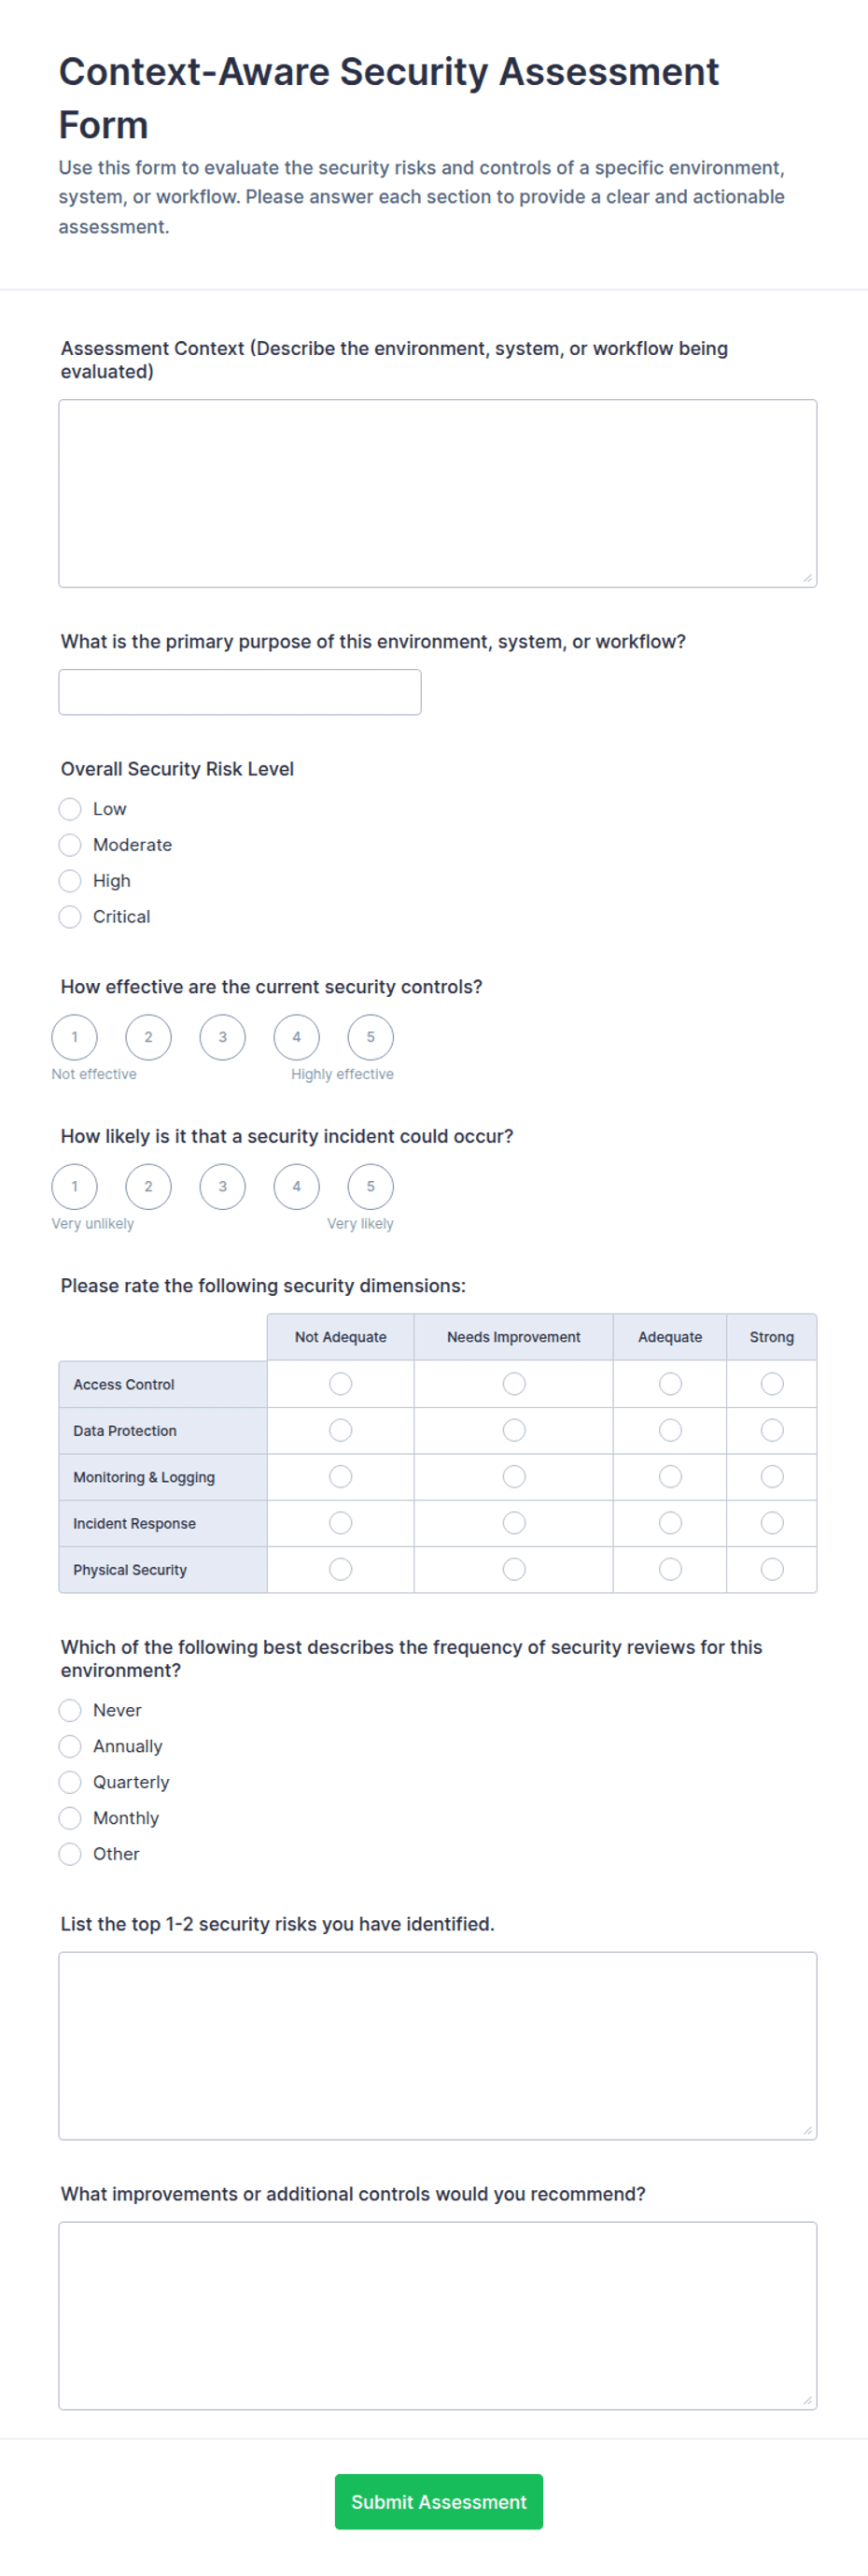Mark Data Protection as Strong
The image size is (868, 2576).
pyautogui.click(x=772, y=1431)
